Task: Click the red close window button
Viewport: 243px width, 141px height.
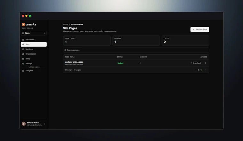Action: pos(23,16)
